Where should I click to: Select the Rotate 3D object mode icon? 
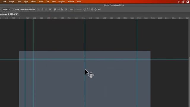[x=85, y=10]
